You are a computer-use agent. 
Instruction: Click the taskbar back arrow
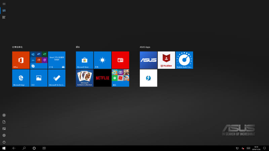[14, 148]
